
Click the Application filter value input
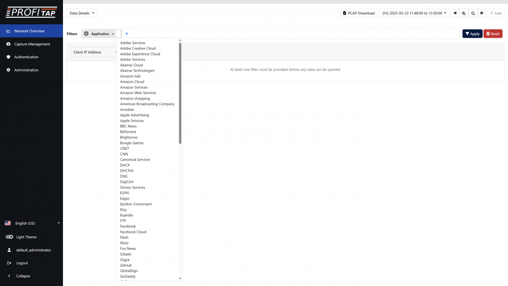point(118,34)
